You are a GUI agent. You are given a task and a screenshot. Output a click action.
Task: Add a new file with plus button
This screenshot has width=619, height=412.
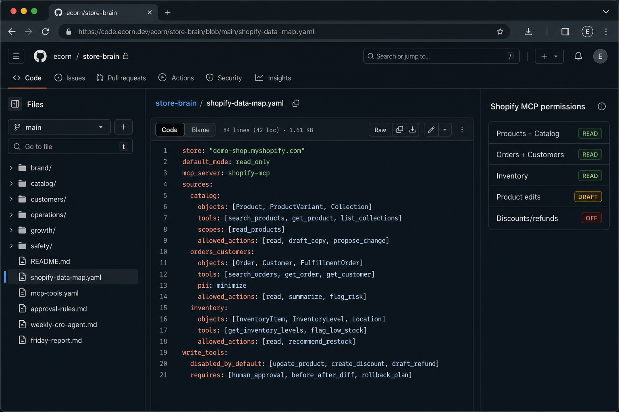point(123,127)
